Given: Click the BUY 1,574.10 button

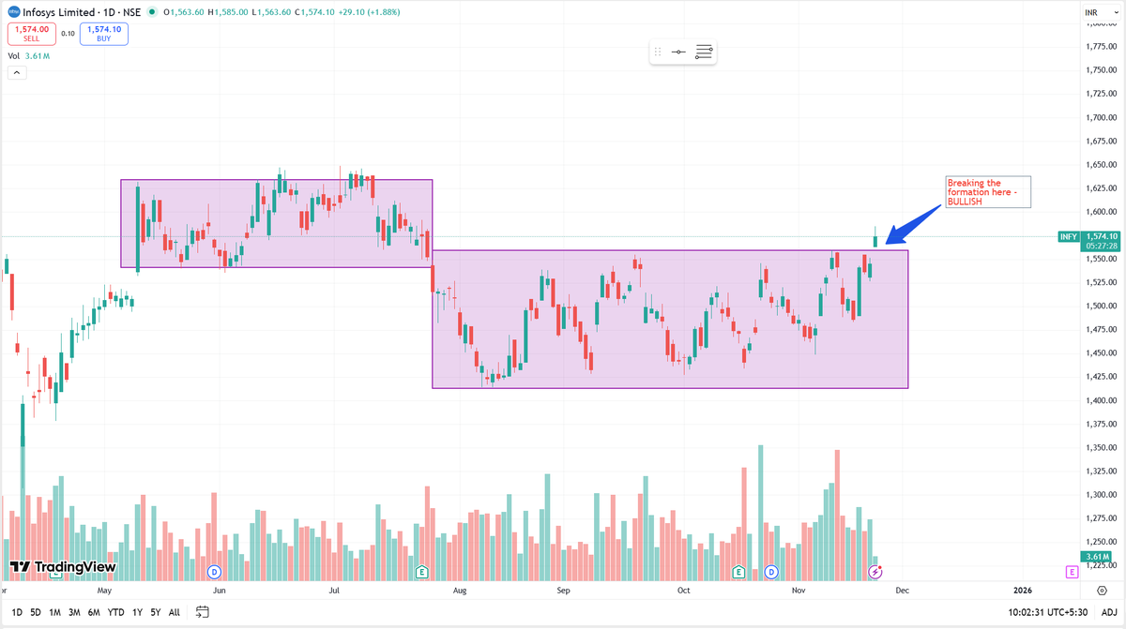Looking at the screenshot, I should coord(103,31).
